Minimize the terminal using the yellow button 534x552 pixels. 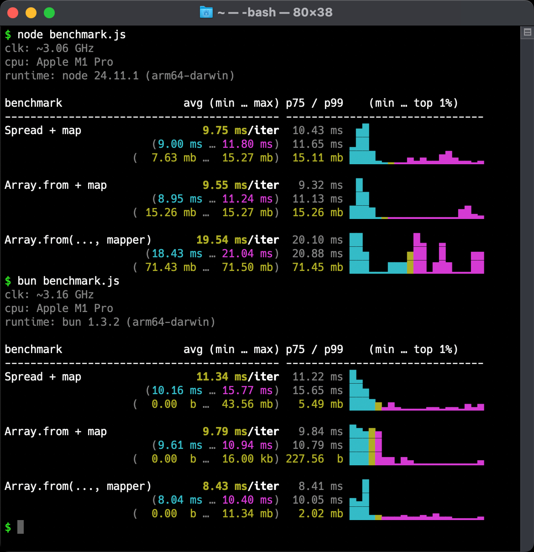31,13
